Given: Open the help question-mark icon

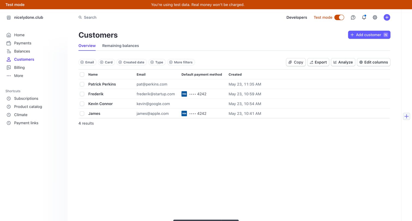Looking at the screenshot, I should point(353,17).
